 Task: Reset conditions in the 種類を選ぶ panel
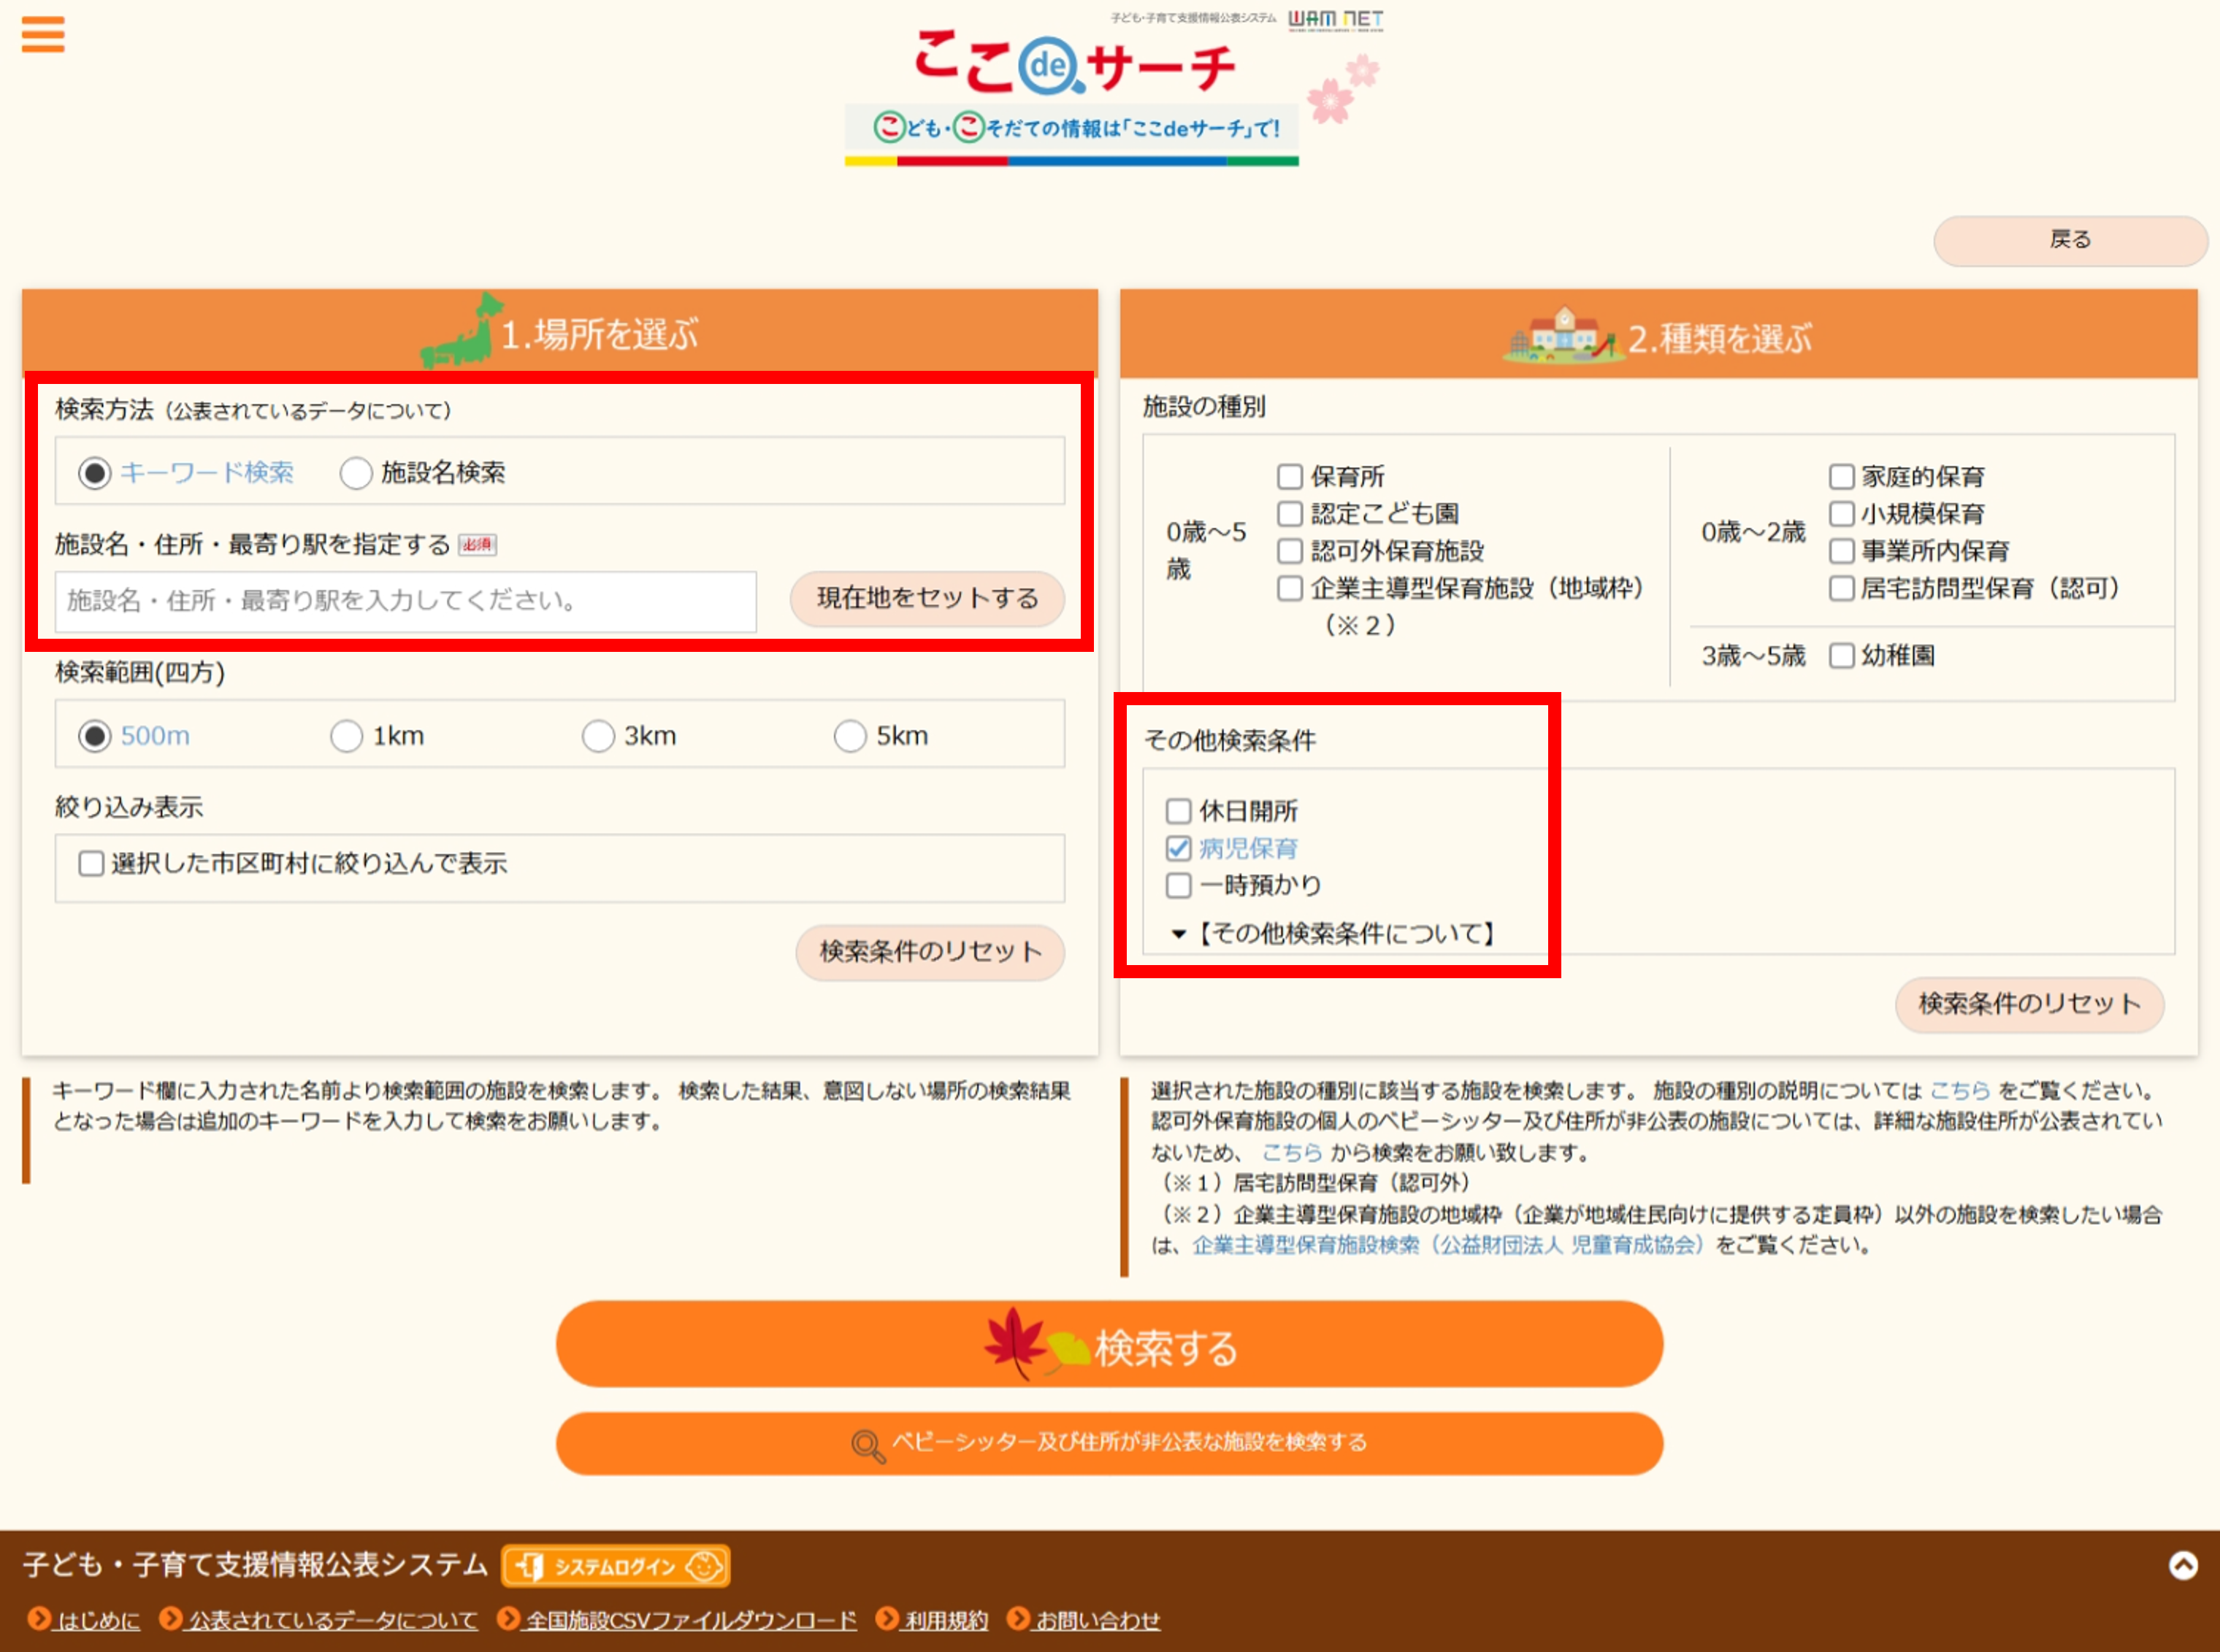(2029, 1005)
